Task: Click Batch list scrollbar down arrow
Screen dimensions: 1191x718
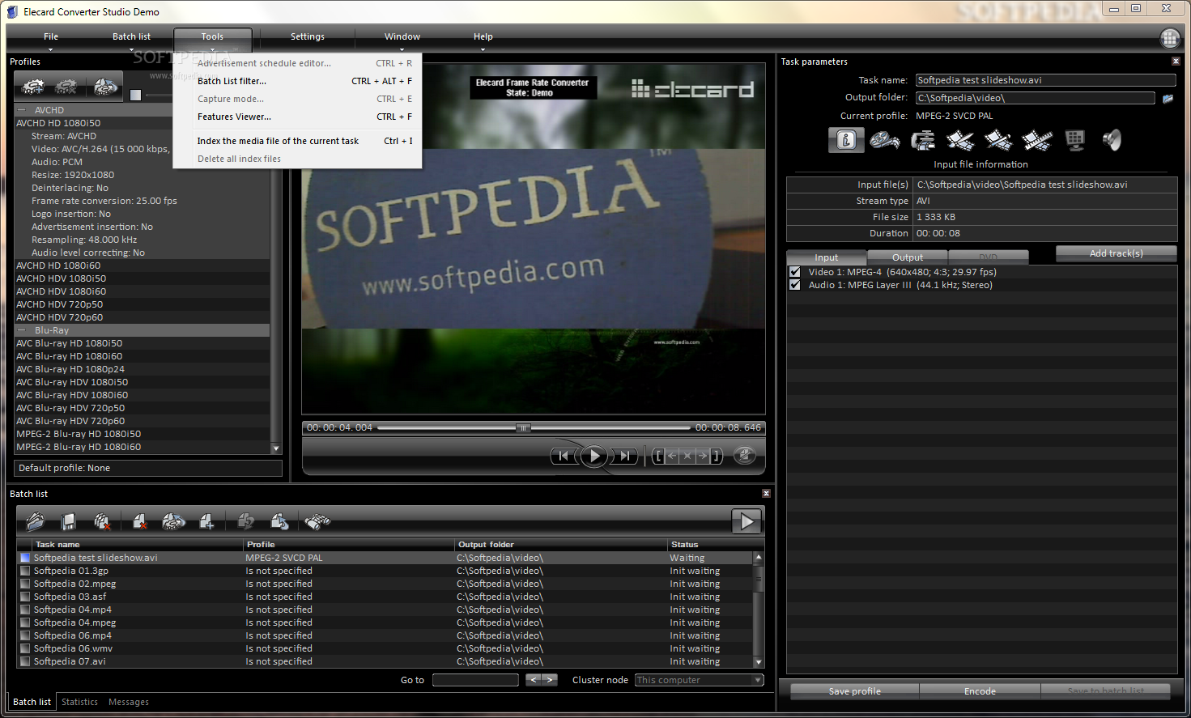Action: (759, 661)
